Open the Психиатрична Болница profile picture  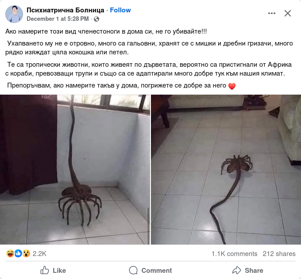point(14,14)
